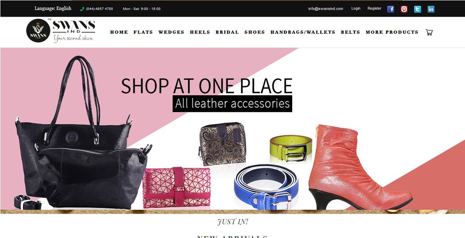
Task: Click the info@swansind.com email link
Action: [325, 9]
